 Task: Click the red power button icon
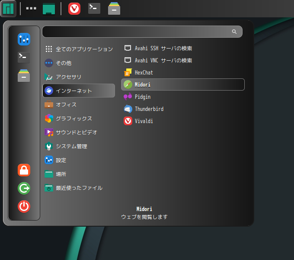tap(24, 206)
